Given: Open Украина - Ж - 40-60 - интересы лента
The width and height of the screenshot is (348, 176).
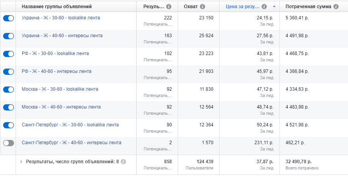Looking at the screenshot, I should click(62, 35).
